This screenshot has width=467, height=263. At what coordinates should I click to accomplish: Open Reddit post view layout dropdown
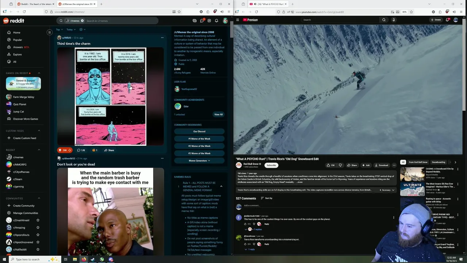coord(82,30)
